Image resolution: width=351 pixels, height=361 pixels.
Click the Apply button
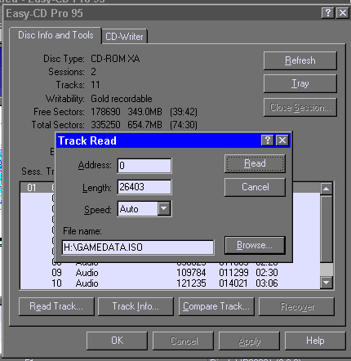pos(249,341)
